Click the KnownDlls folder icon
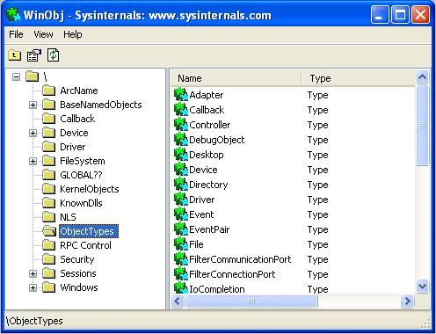 [49, 203]
